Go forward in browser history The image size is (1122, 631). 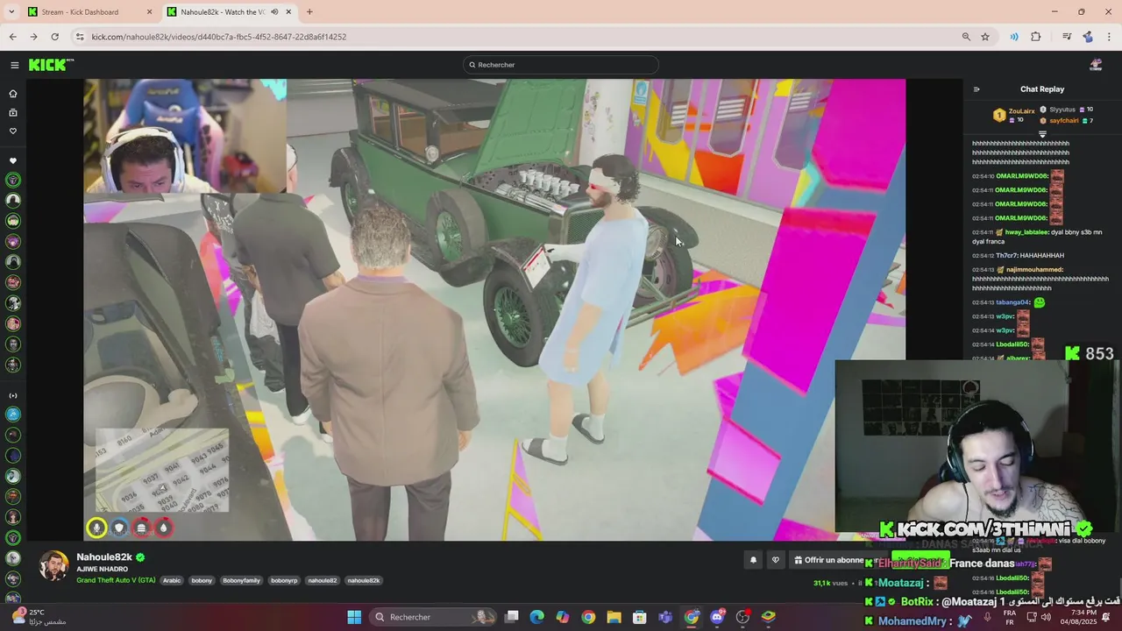(33, 37)
